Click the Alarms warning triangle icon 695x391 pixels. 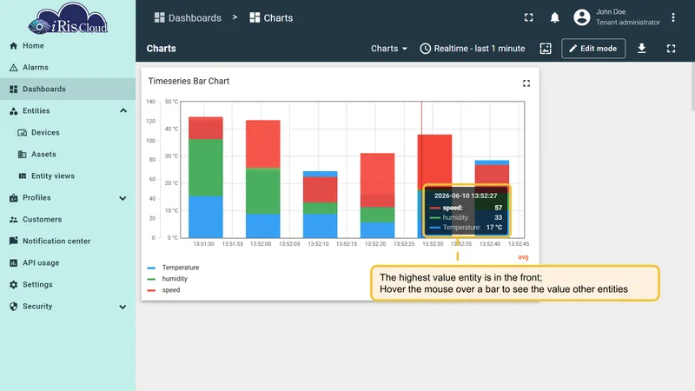13,68
